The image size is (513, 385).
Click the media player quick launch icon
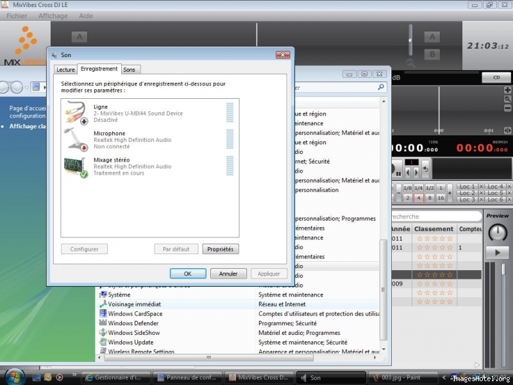click(x=59, y=377)
